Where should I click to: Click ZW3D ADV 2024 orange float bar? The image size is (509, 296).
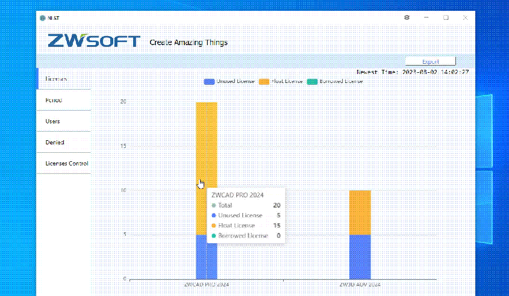[x=360, y=213]
